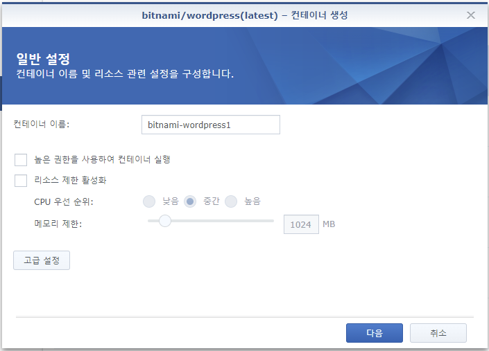The height and width of the screenshot is (351, 489).
Task: Enable running container with high privileges
Action: click(21, 160)
